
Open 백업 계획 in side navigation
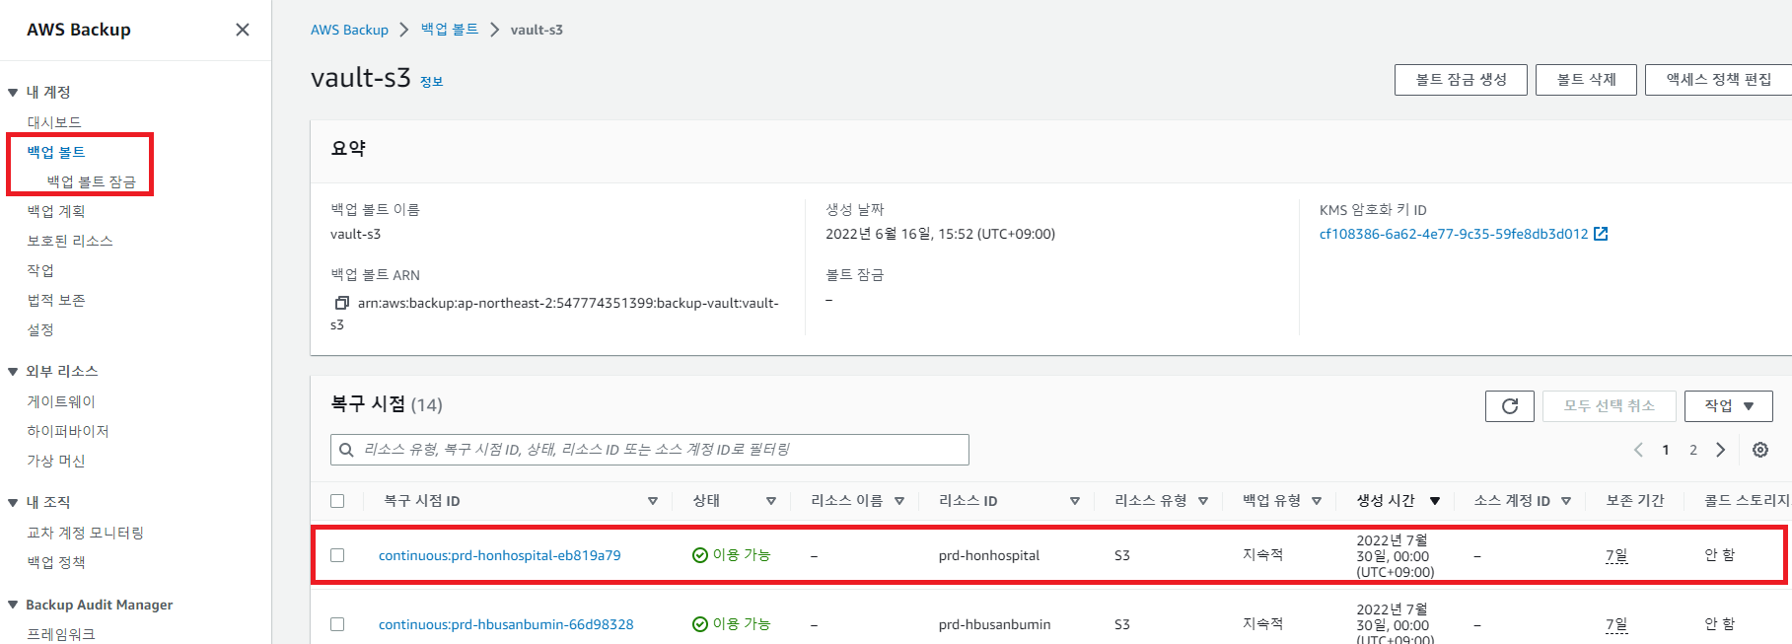coord(56,211)
